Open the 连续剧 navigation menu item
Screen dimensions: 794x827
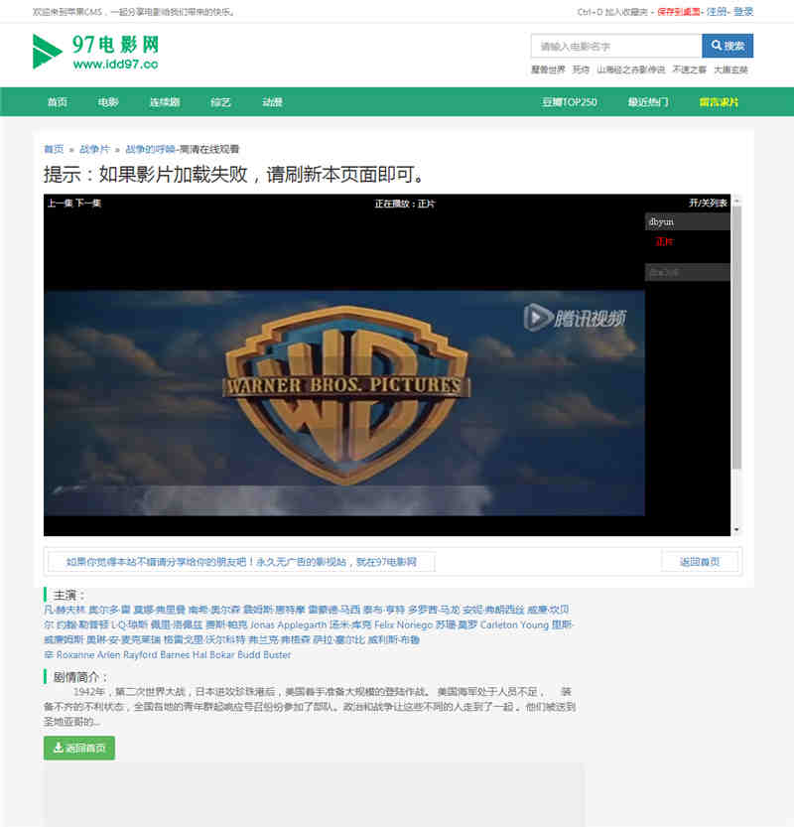coord(164,102)
